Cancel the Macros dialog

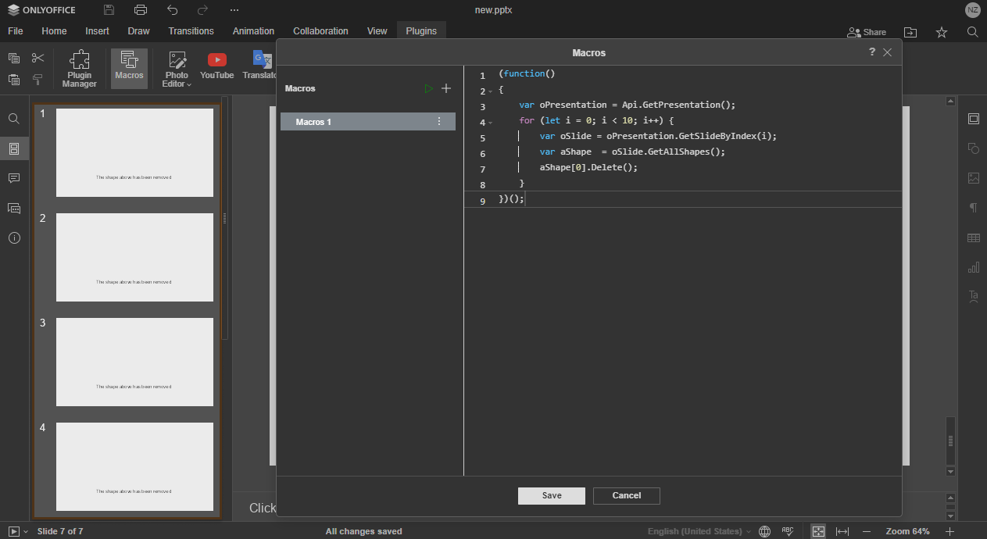click(x=627, y=495)
